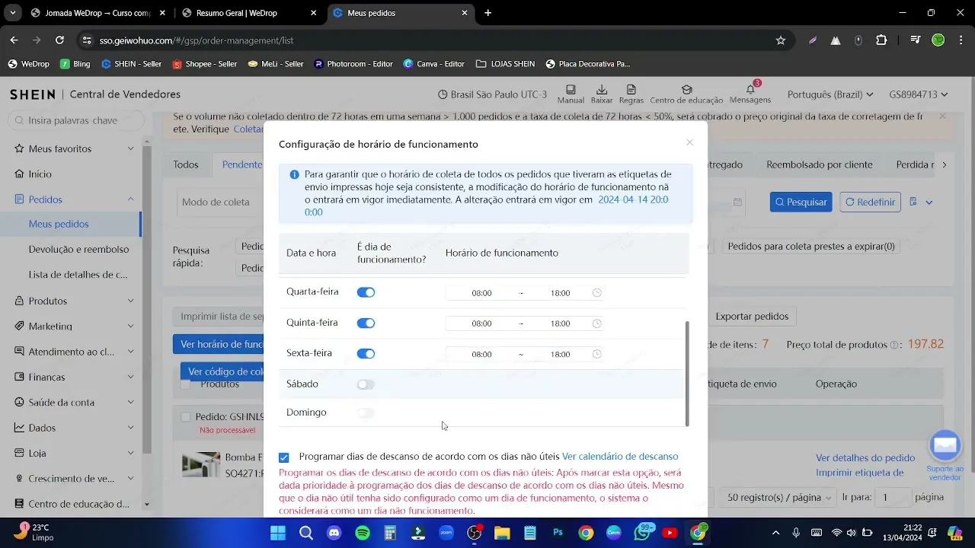Click Pedidos para coleta prestes a expirar
Image resolution: width=975 pixels, height=548 pixels.
811,247
